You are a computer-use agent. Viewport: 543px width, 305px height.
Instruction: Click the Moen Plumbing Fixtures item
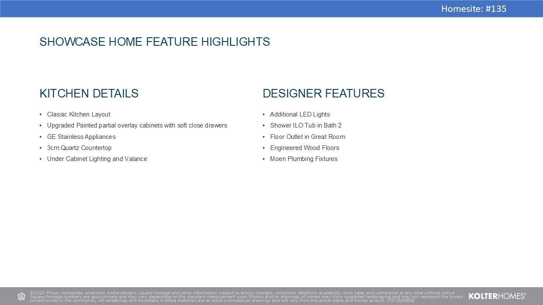(303, 159)
